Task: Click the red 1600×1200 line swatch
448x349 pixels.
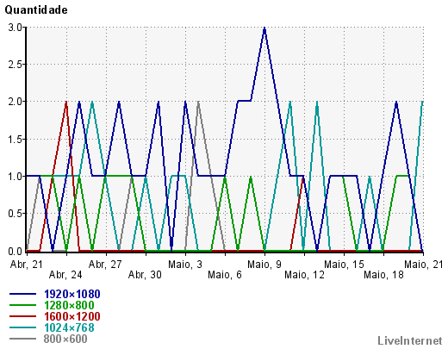Action: [x=22, y=316]
